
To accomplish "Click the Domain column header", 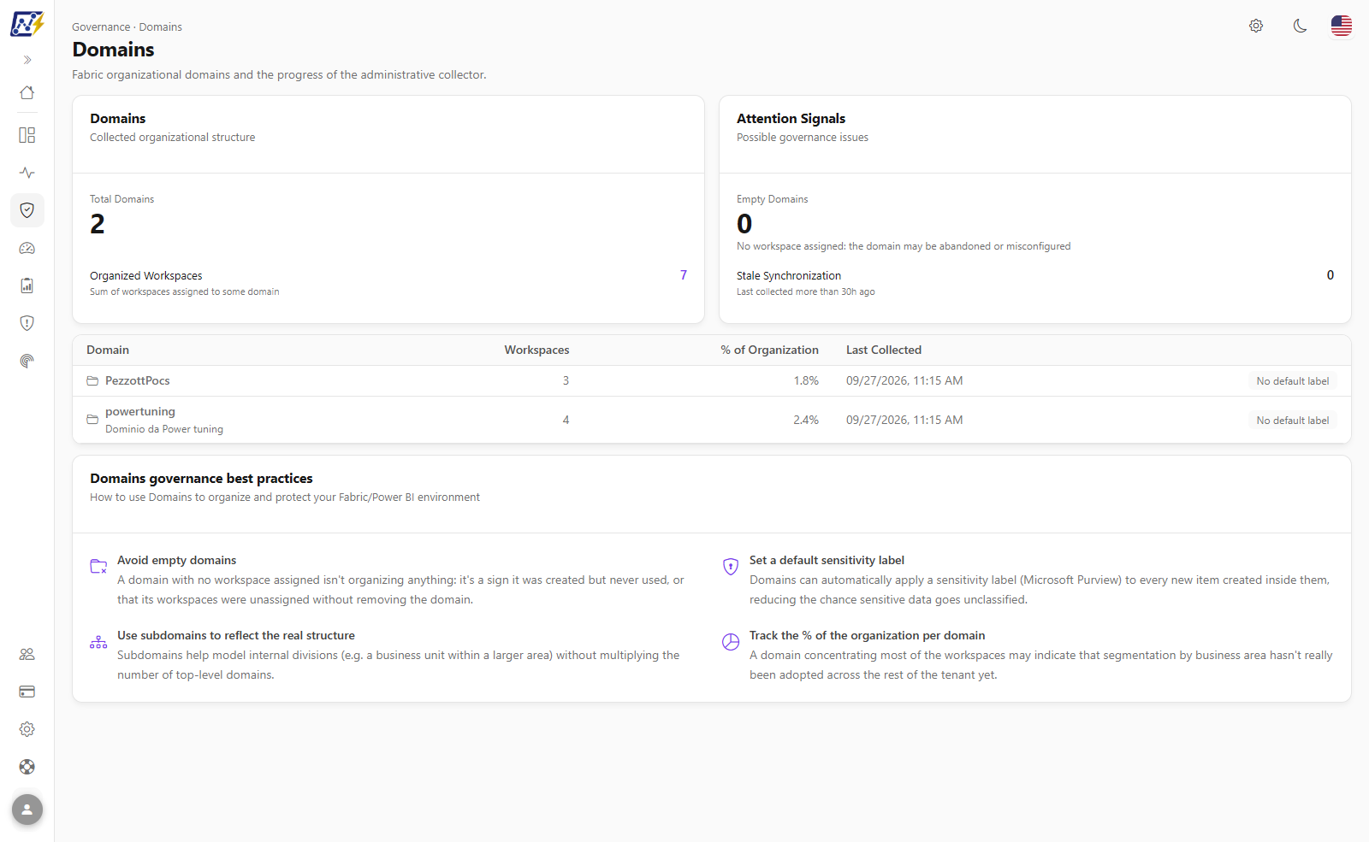I will (108, 350).
